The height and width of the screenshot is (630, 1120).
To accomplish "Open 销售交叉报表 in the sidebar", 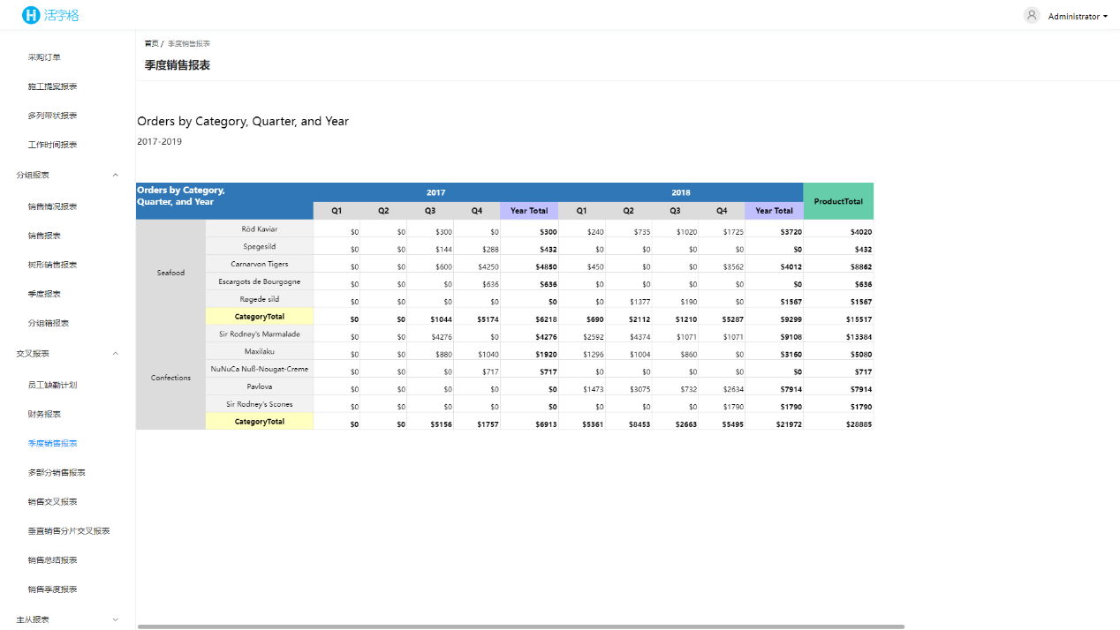I will [x=52, y=501].
